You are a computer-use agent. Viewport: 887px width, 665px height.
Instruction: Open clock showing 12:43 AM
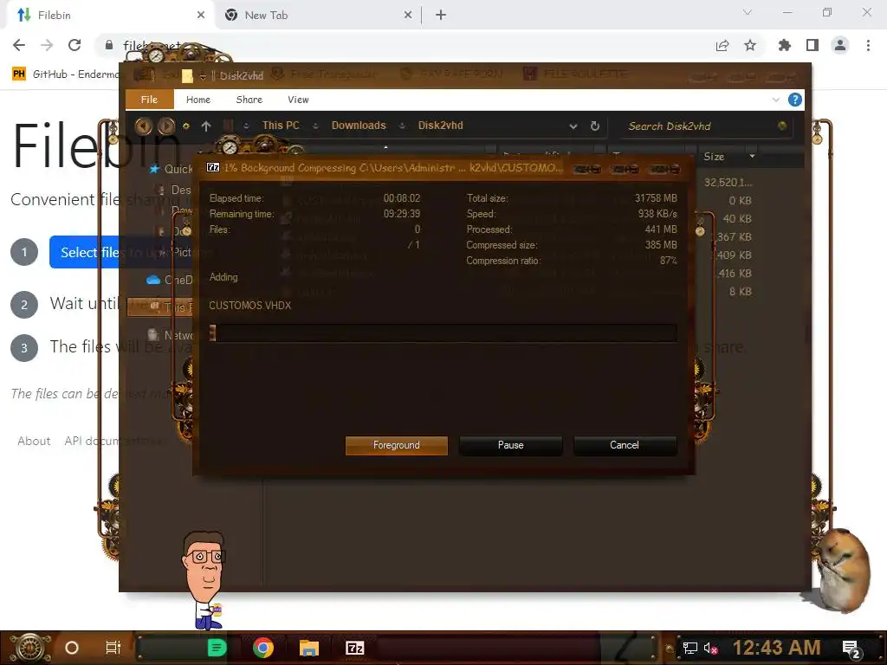click(x=776, y=648)
